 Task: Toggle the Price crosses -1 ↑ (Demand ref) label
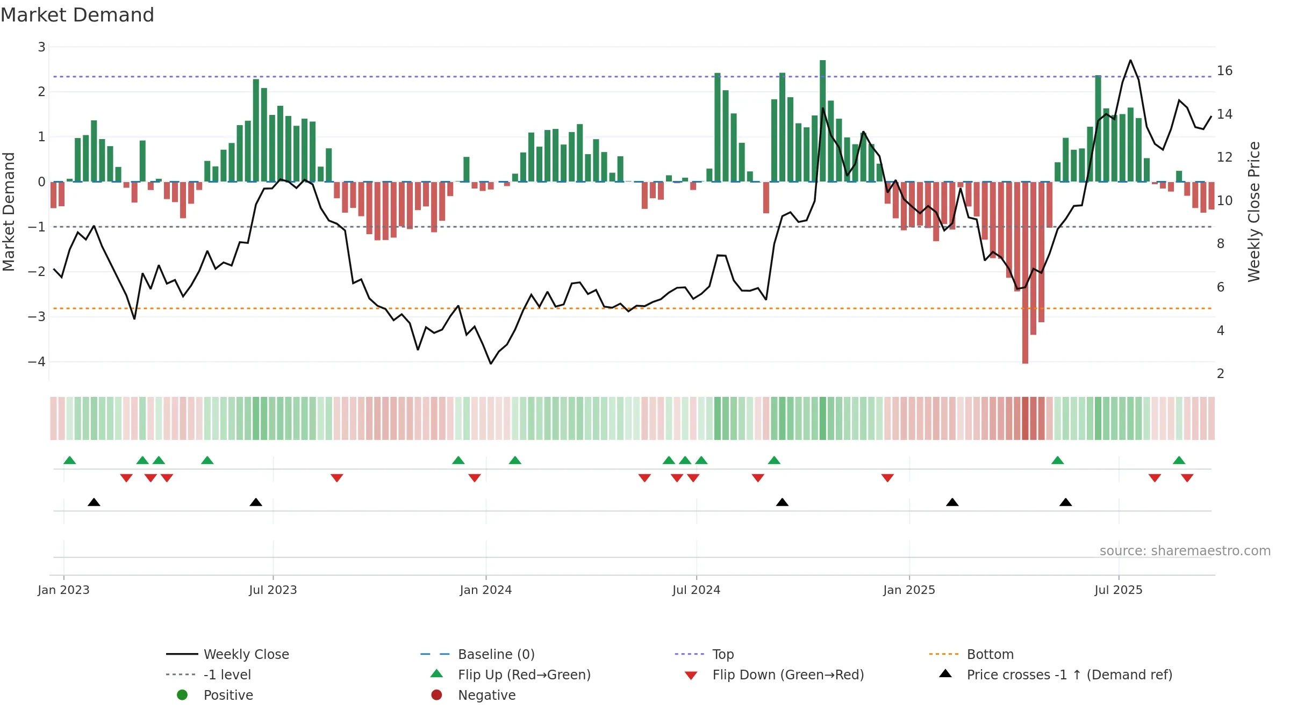pyautogui.click(x=1070, y=675)
